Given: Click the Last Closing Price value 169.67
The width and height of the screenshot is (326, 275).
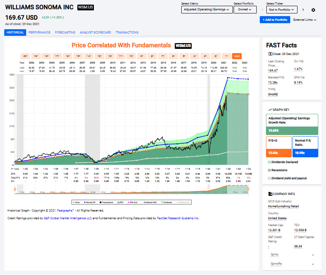Looking at the screenshot, I should (x=273, y=71).
